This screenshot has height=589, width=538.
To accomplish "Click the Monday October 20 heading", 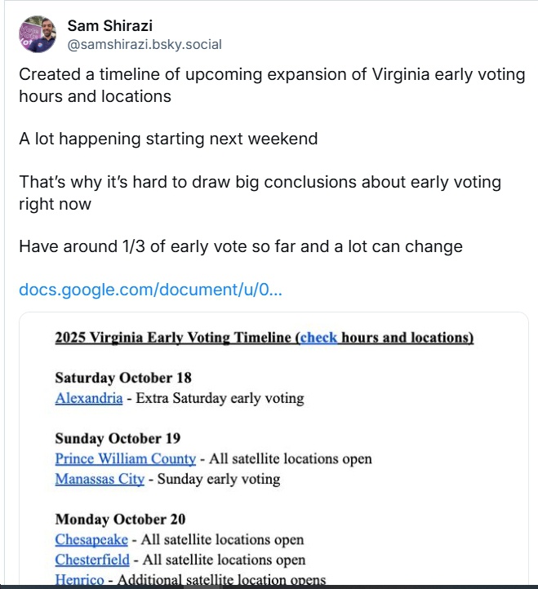I will point(120,520).
